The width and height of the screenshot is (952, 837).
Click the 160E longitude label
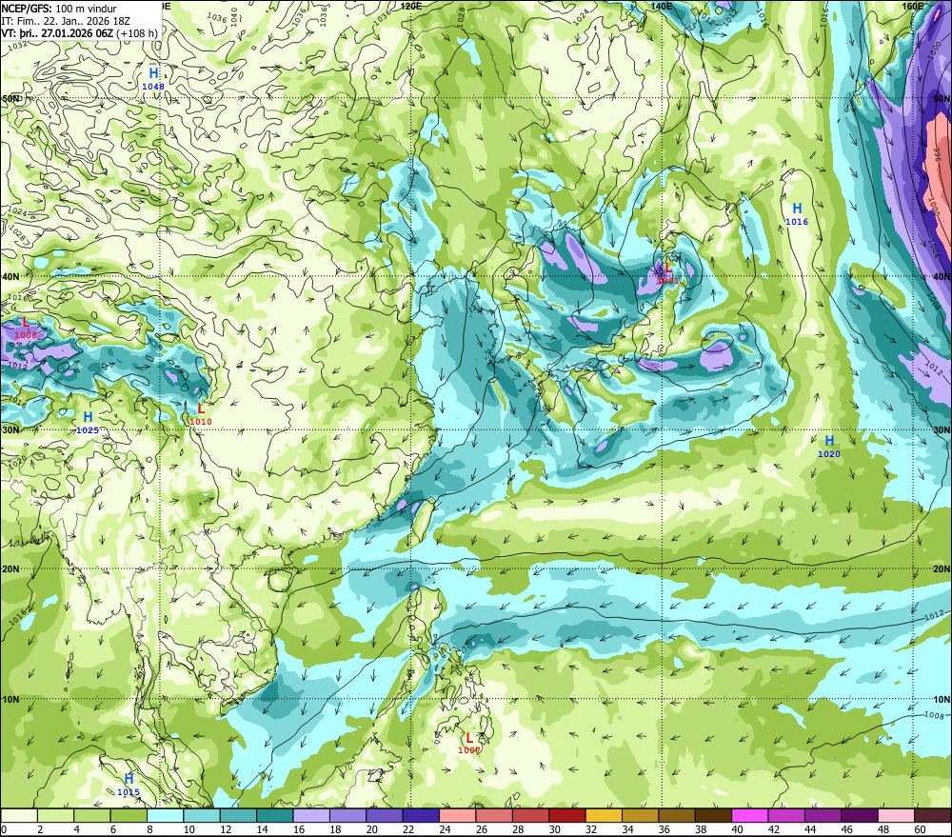point(912,6)
